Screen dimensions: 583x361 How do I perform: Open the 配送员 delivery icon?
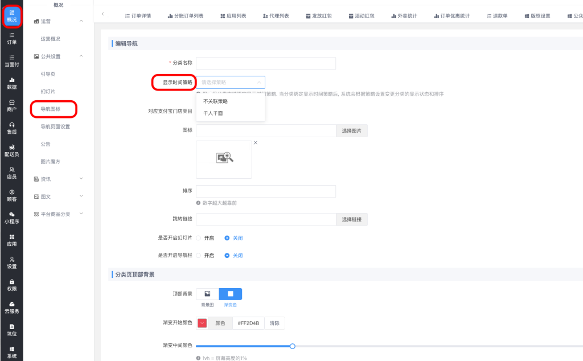(x=11, y=150)
